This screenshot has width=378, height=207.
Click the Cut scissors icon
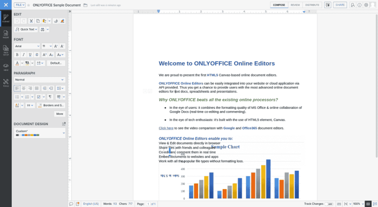pyautogui.click(x=31, y=21)
